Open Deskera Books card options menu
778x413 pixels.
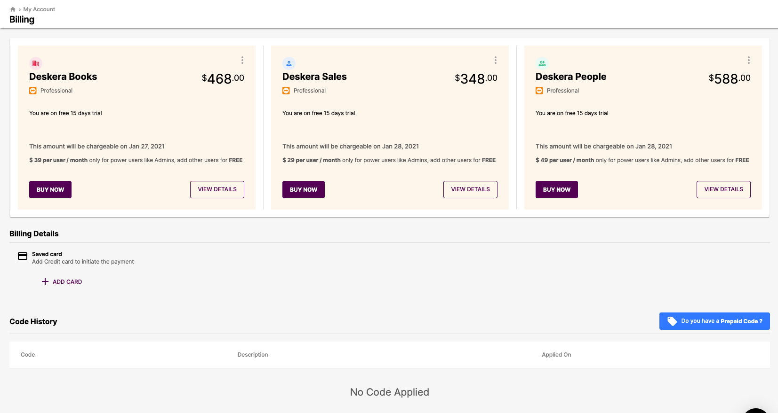[242, 60]
